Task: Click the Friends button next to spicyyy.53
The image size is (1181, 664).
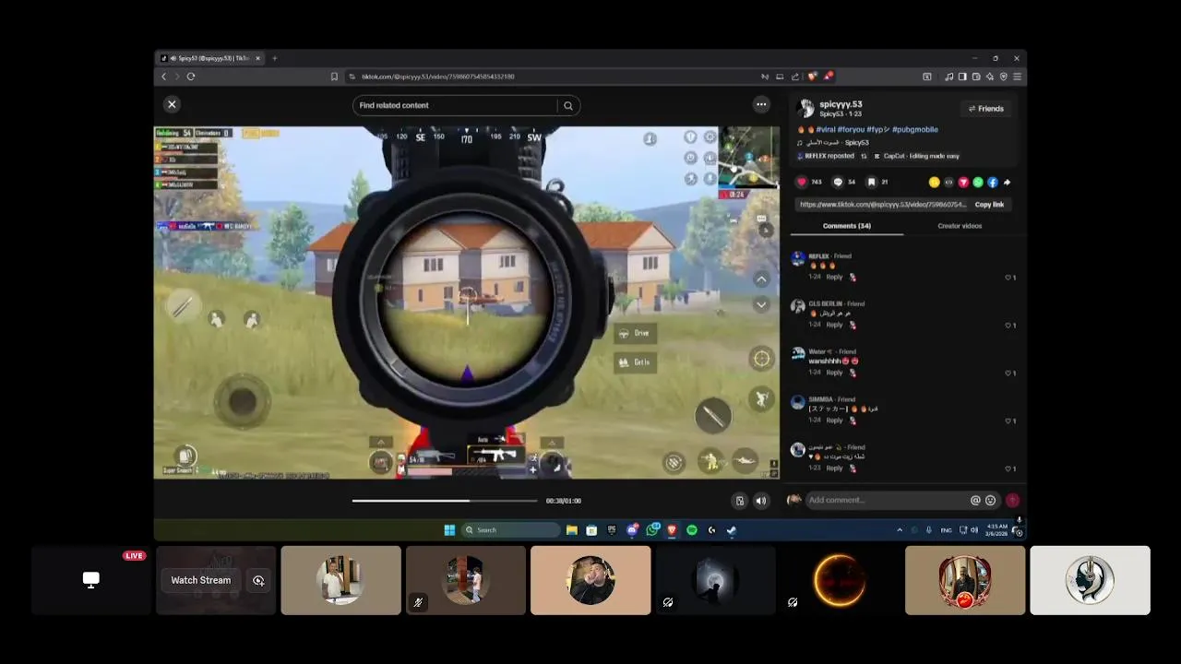Action: (x=985, y=109)
